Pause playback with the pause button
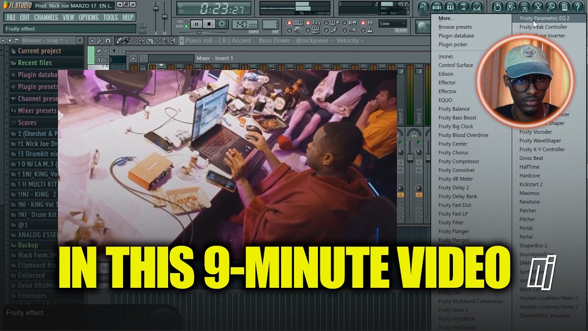Image resolution: width=588 pixels, height=331 pixels. point(196,24)
